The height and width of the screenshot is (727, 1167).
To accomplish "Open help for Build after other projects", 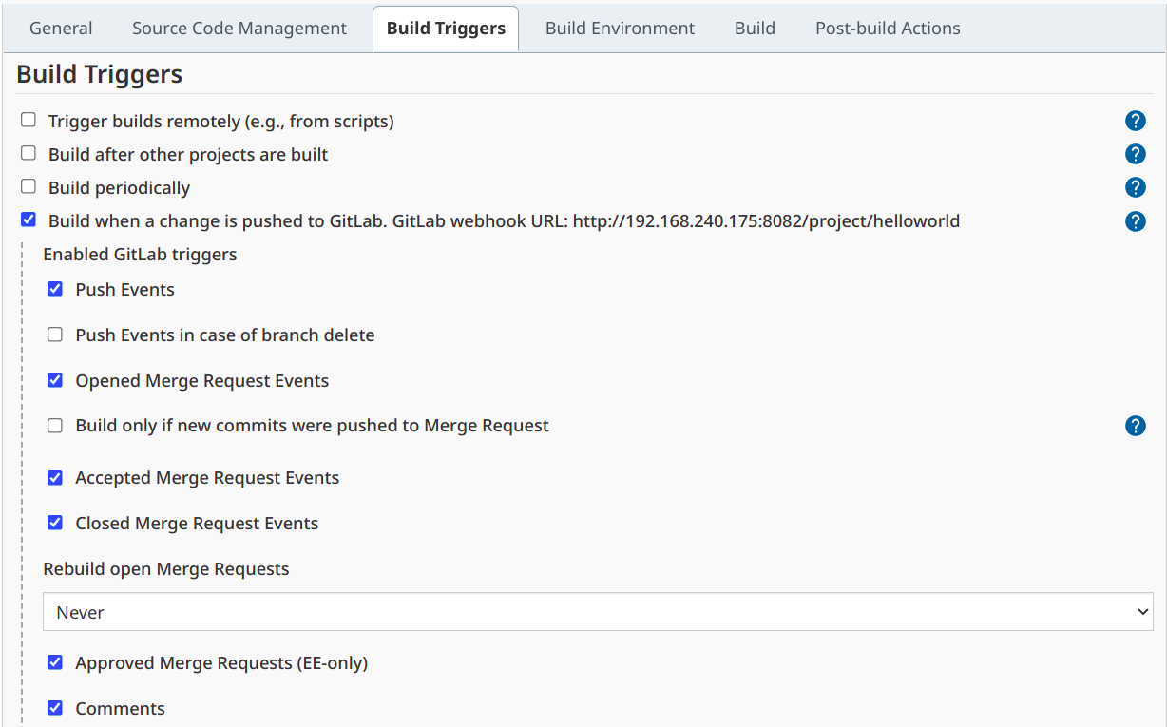I will pyautogui.click(x=1136, y=154).
